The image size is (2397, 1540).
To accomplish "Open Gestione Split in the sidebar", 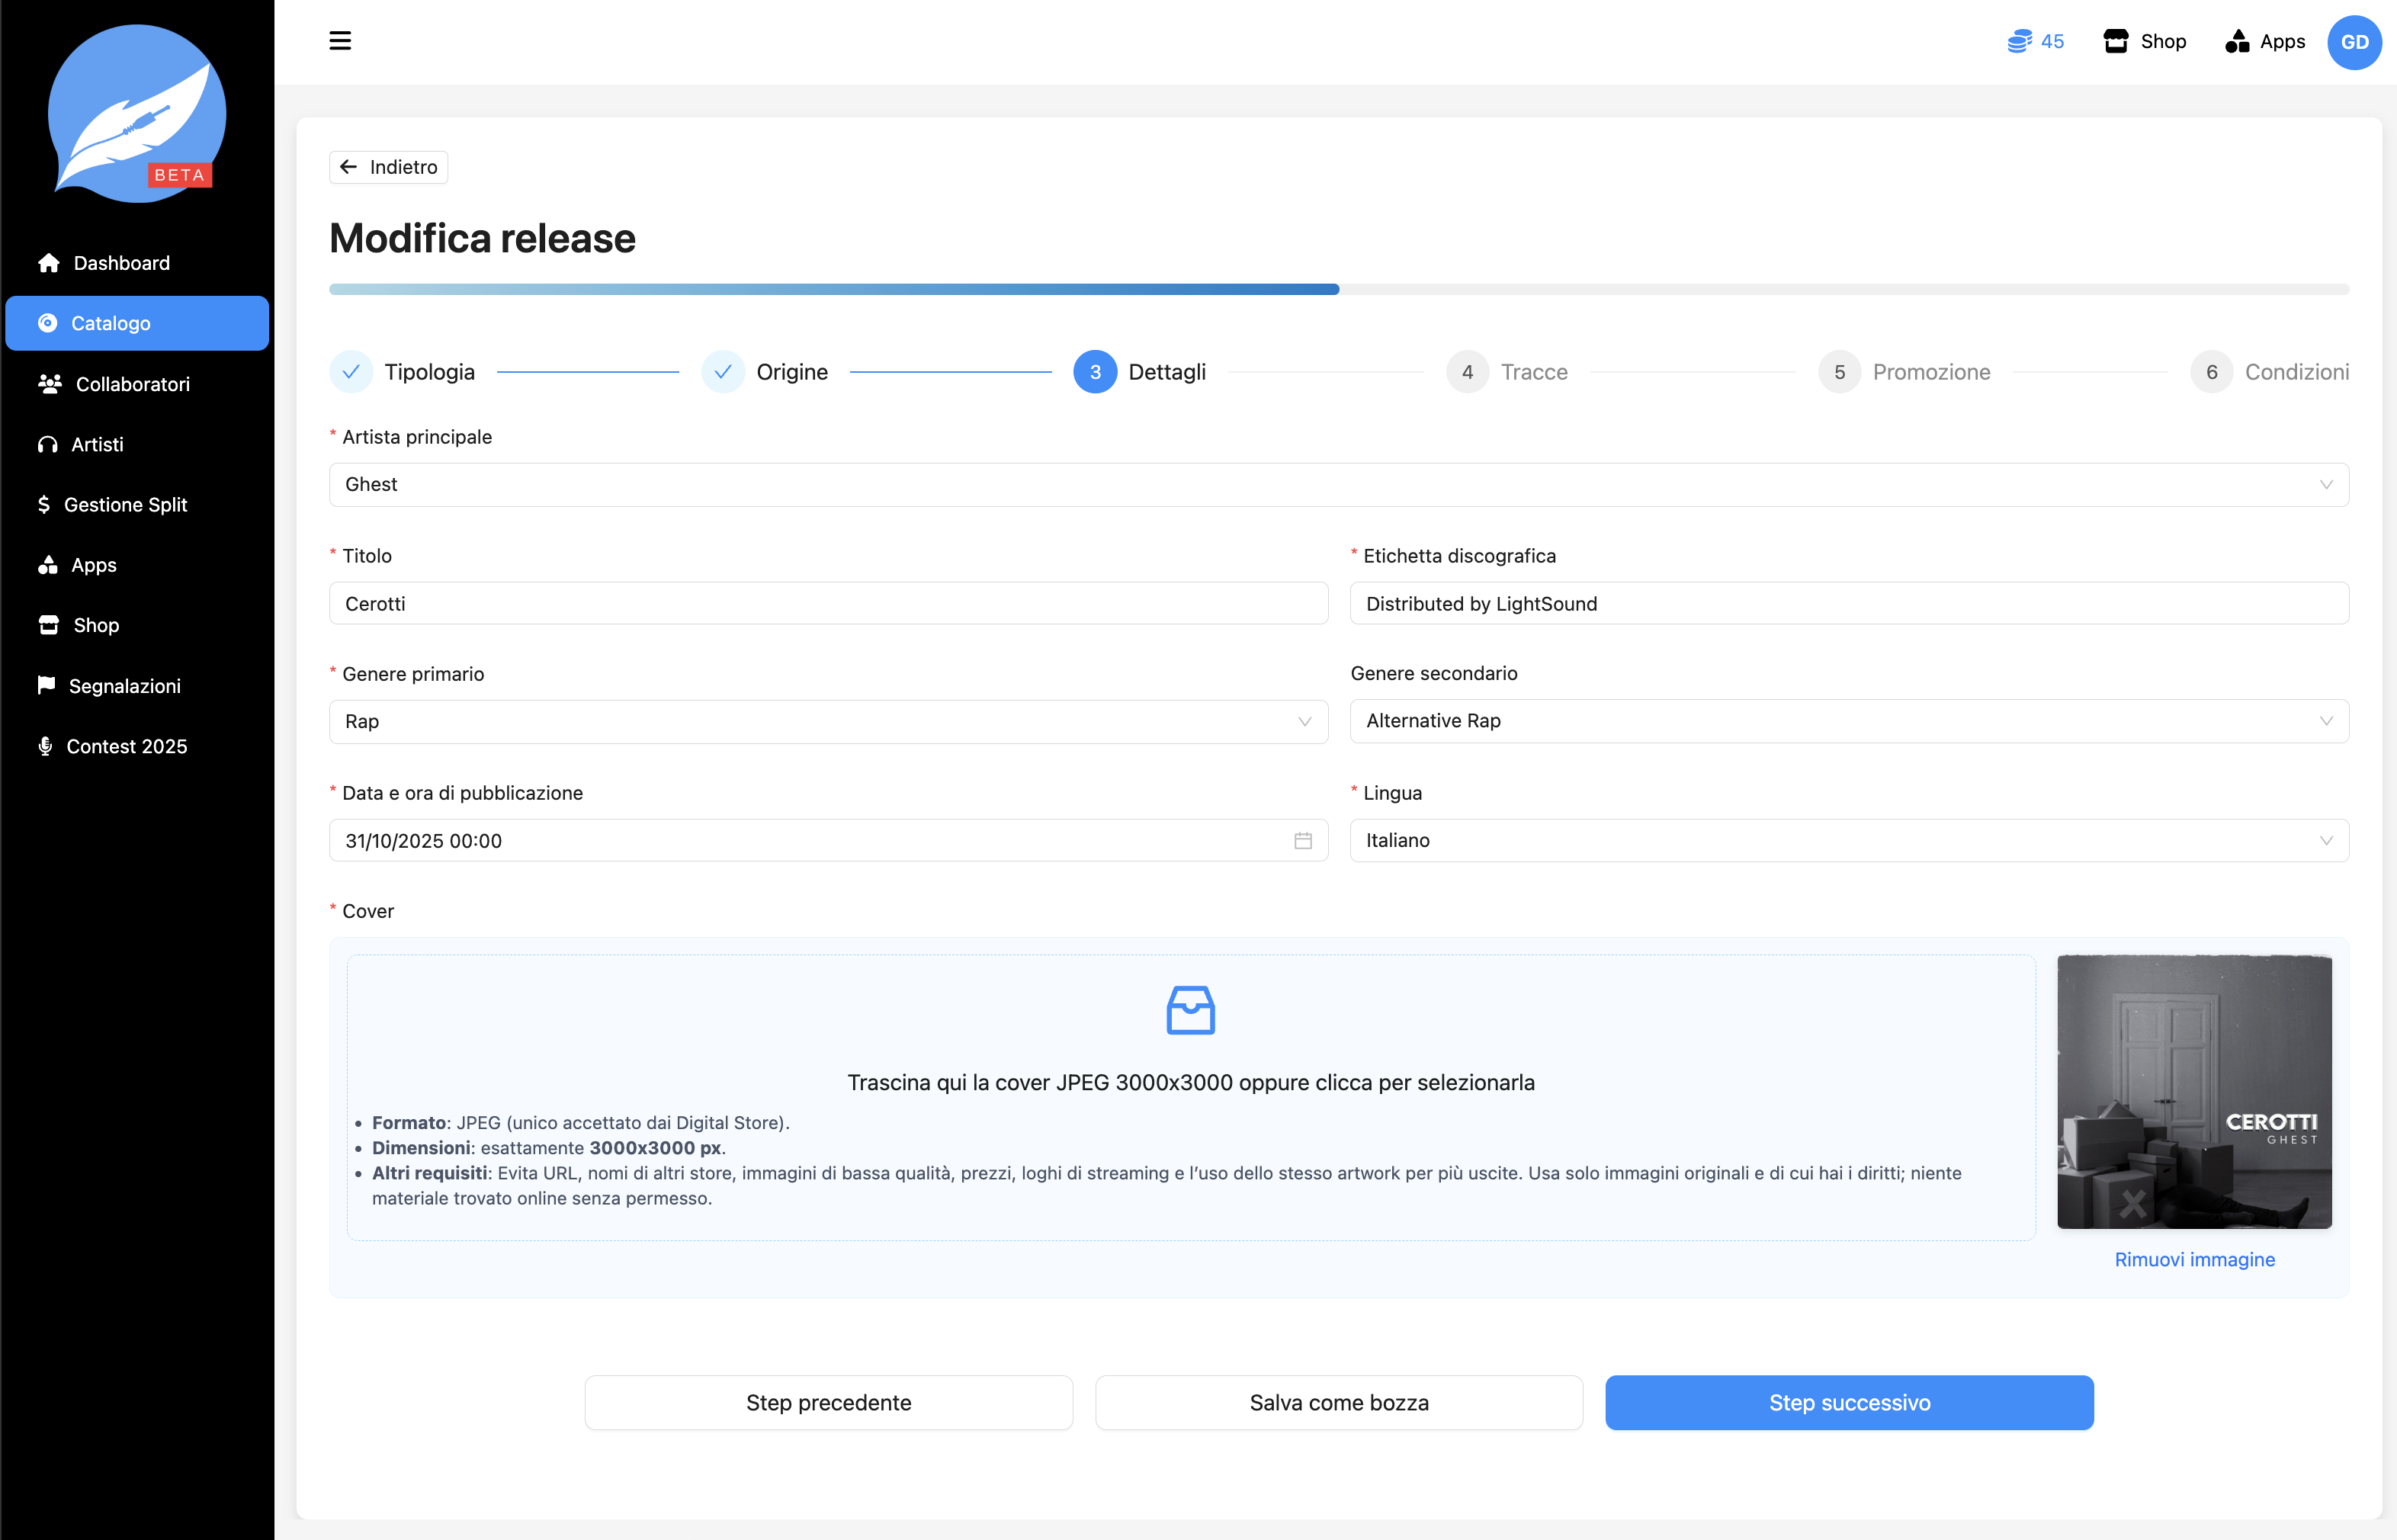I will (125, 505).
